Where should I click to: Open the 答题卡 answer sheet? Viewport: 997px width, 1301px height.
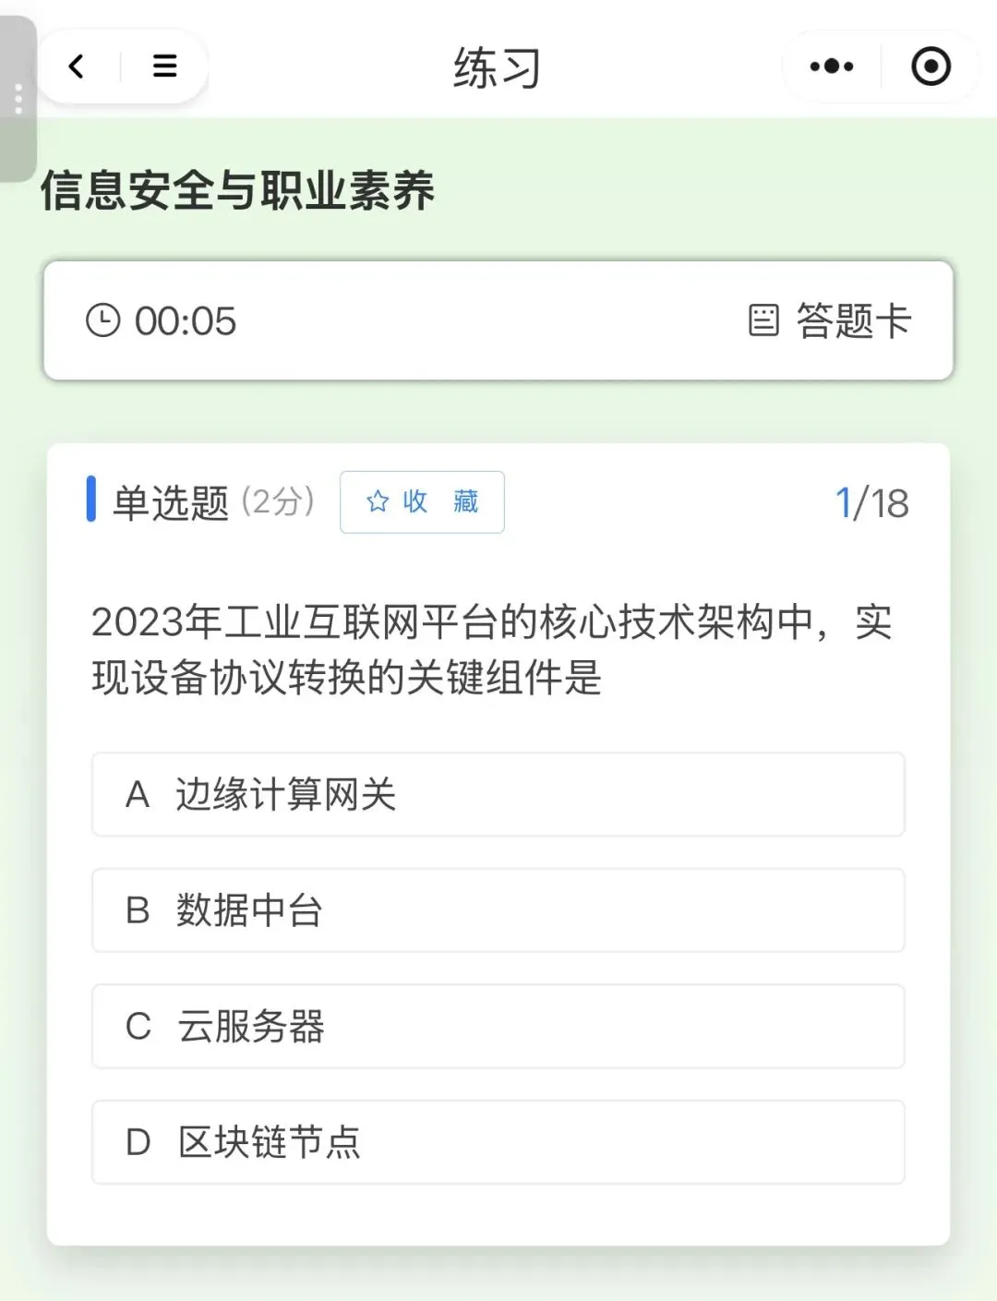point(830,321)
